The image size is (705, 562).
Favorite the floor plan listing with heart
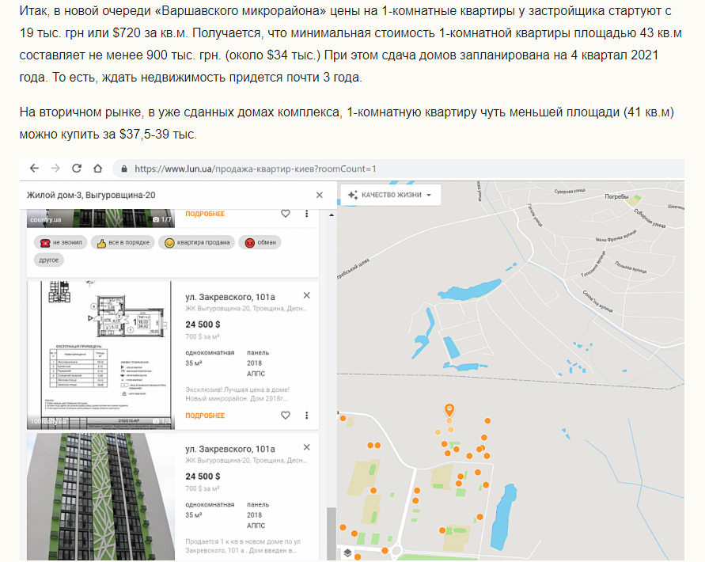[286, 416]
